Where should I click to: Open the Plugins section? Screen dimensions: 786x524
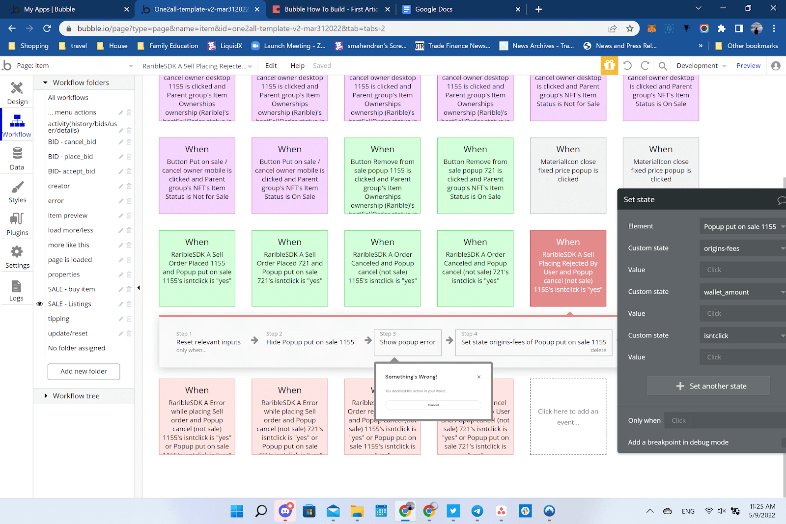tap(17, 224)
